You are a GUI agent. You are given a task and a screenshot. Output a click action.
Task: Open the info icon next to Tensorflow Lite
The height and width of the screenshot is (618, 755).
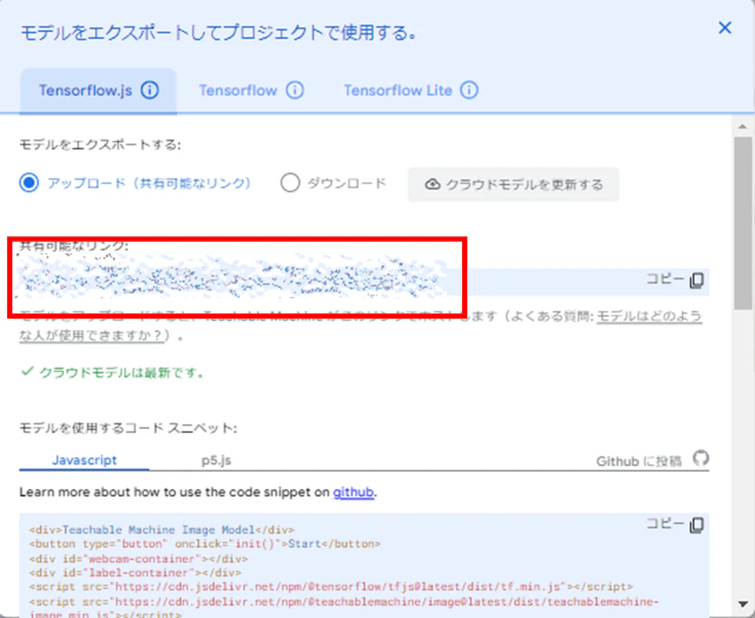pyautogui.click(x=469, y=90)
